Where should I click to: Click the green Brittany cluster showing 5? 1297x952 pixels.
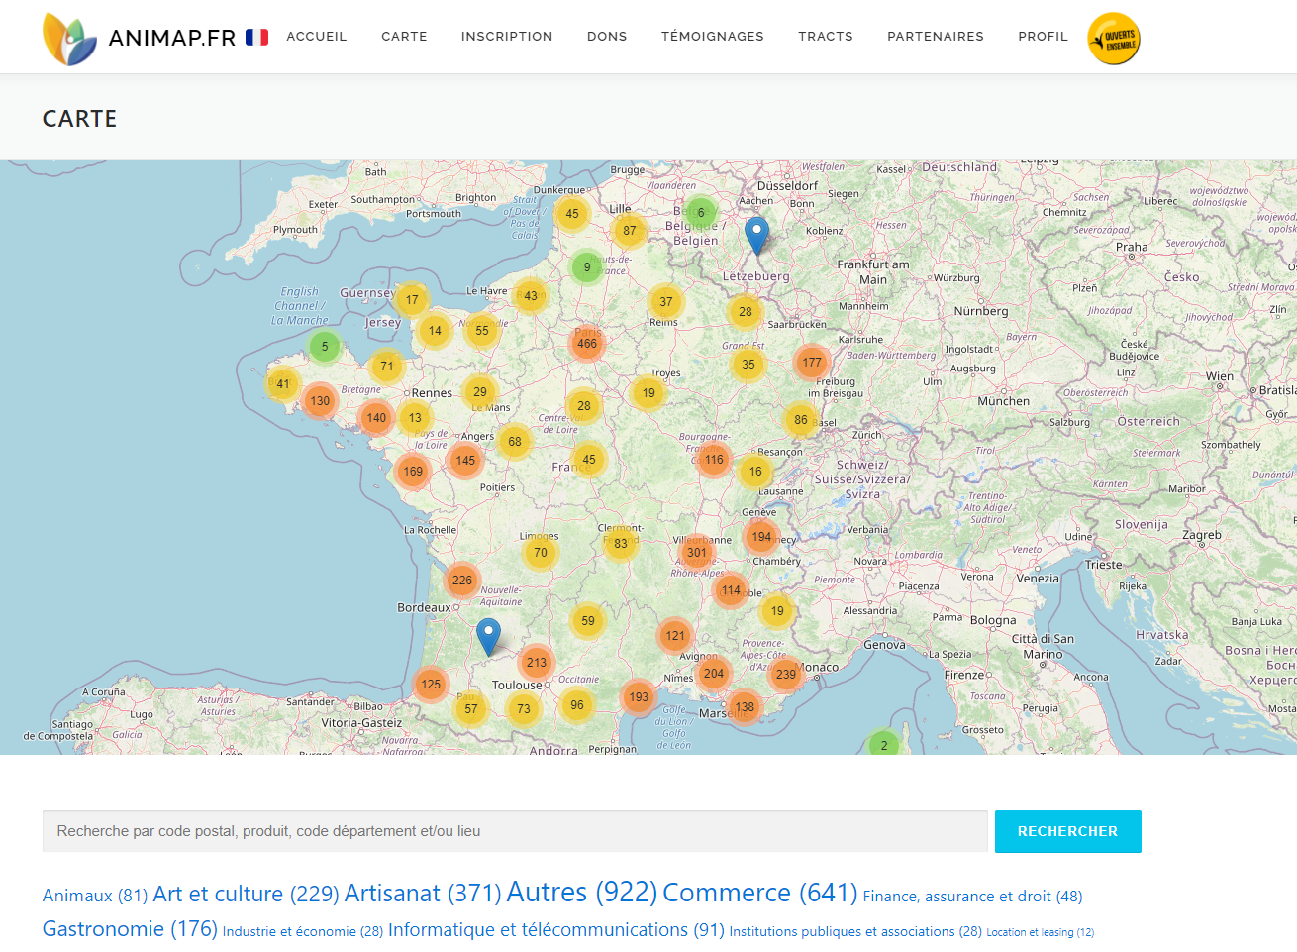pos(325,348)
